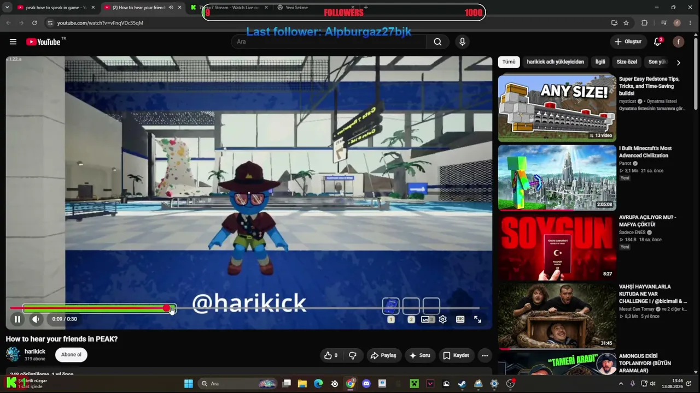Select the harikick adlı yükleyiciden chip
Image resolution: width=700 pixels, height=393 pixels.
556,62
